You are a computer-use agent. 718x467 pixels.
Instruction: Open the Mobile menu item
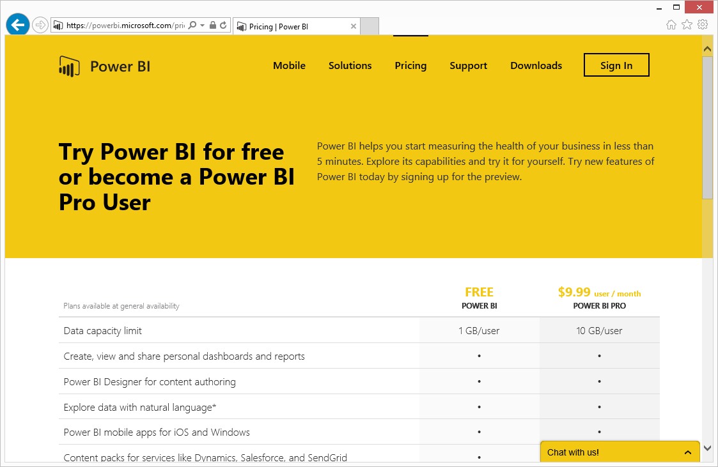point(289,65)
